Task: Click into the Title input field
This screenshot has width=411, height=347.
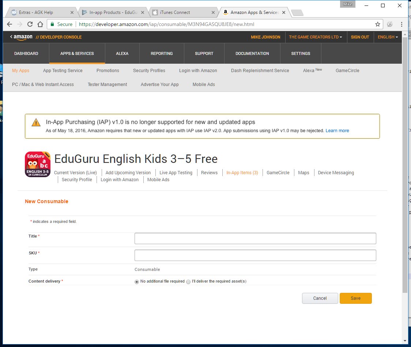Action: point(255,238)
